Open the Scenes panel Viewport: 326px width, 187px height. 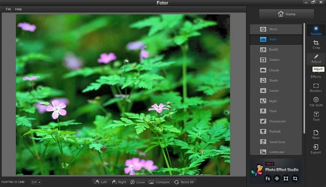point(316,31)
